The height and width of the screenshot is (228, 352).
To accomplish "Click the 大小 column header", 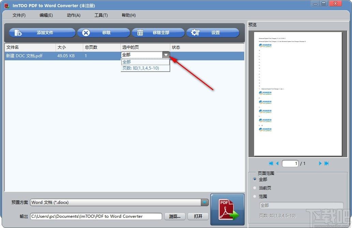I will pos(69,47).
